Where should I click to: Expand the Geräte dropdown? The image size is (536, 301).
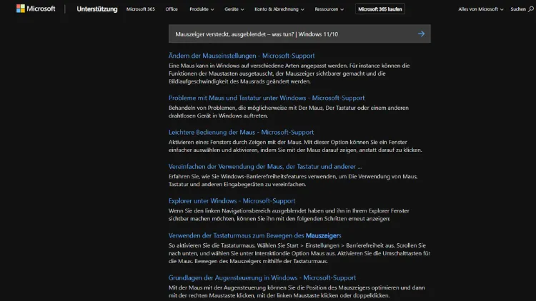234,9
